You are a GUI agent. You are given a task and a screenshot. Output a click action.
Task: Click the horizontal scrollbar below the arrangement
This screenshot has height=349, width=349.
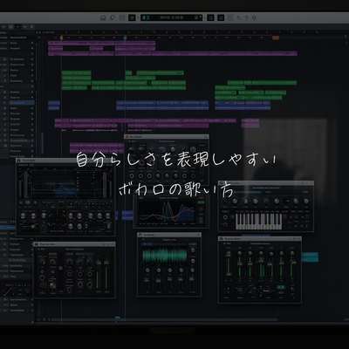point(164,320)
